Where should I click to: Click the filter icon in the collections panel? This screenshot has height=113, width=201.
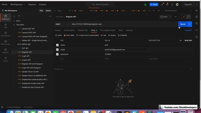coord(19,16)
